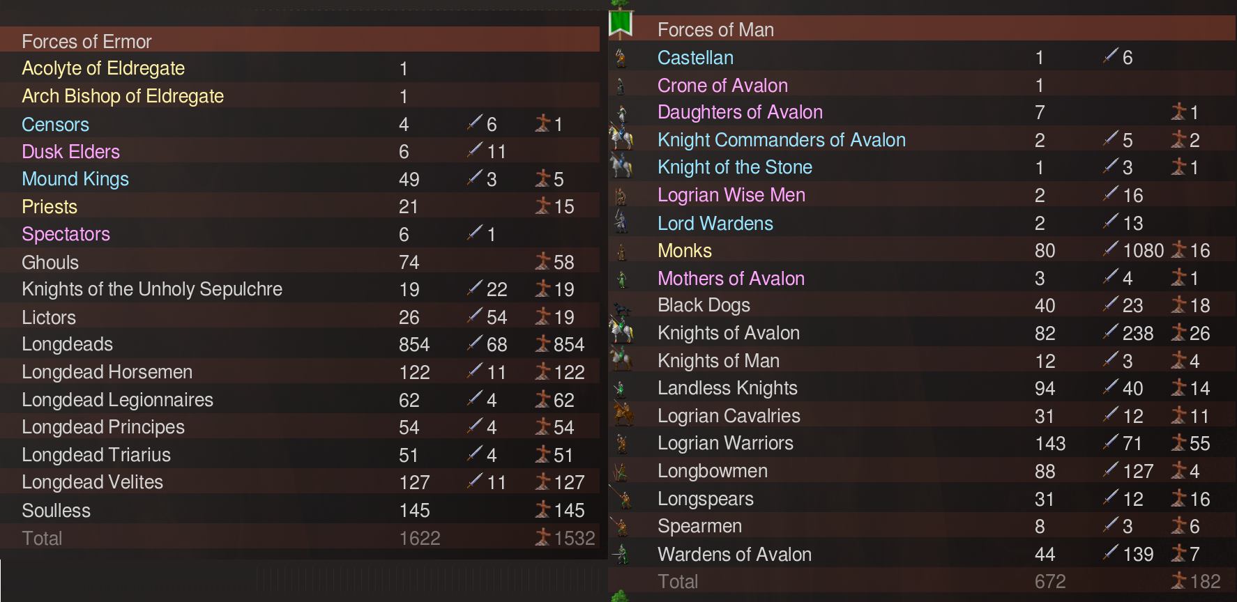The height and width of the screenshot is (602, 1237).
Task: Click the casualty icon in the Longdeads row
Action: [x=542, y=344]
